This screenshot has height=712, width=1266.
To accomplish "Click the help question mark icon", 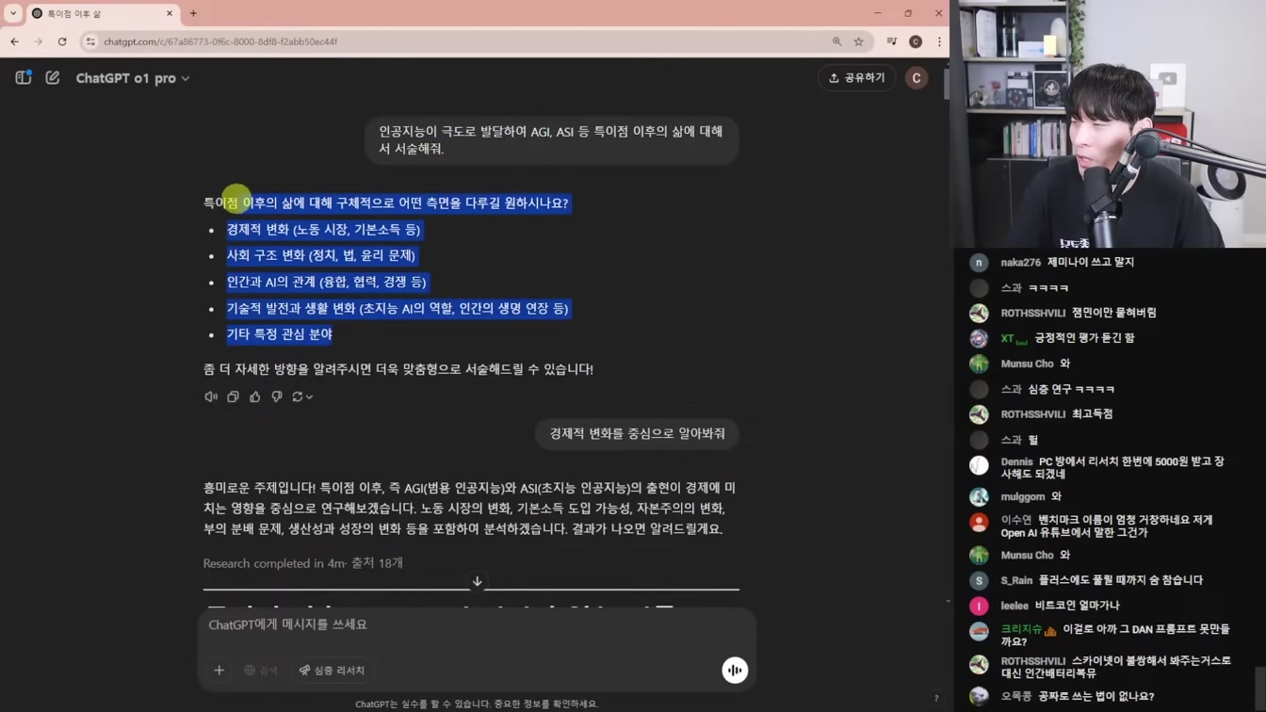I will (935, 698).
